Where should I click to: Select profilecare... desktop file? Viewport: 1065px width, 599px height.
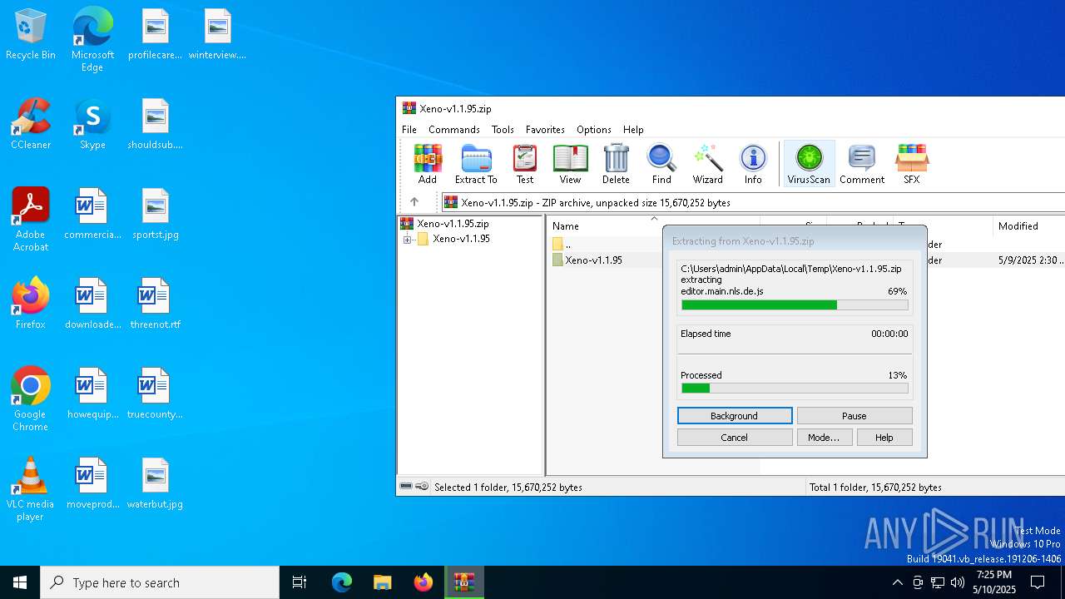click(x=156, y=35)
